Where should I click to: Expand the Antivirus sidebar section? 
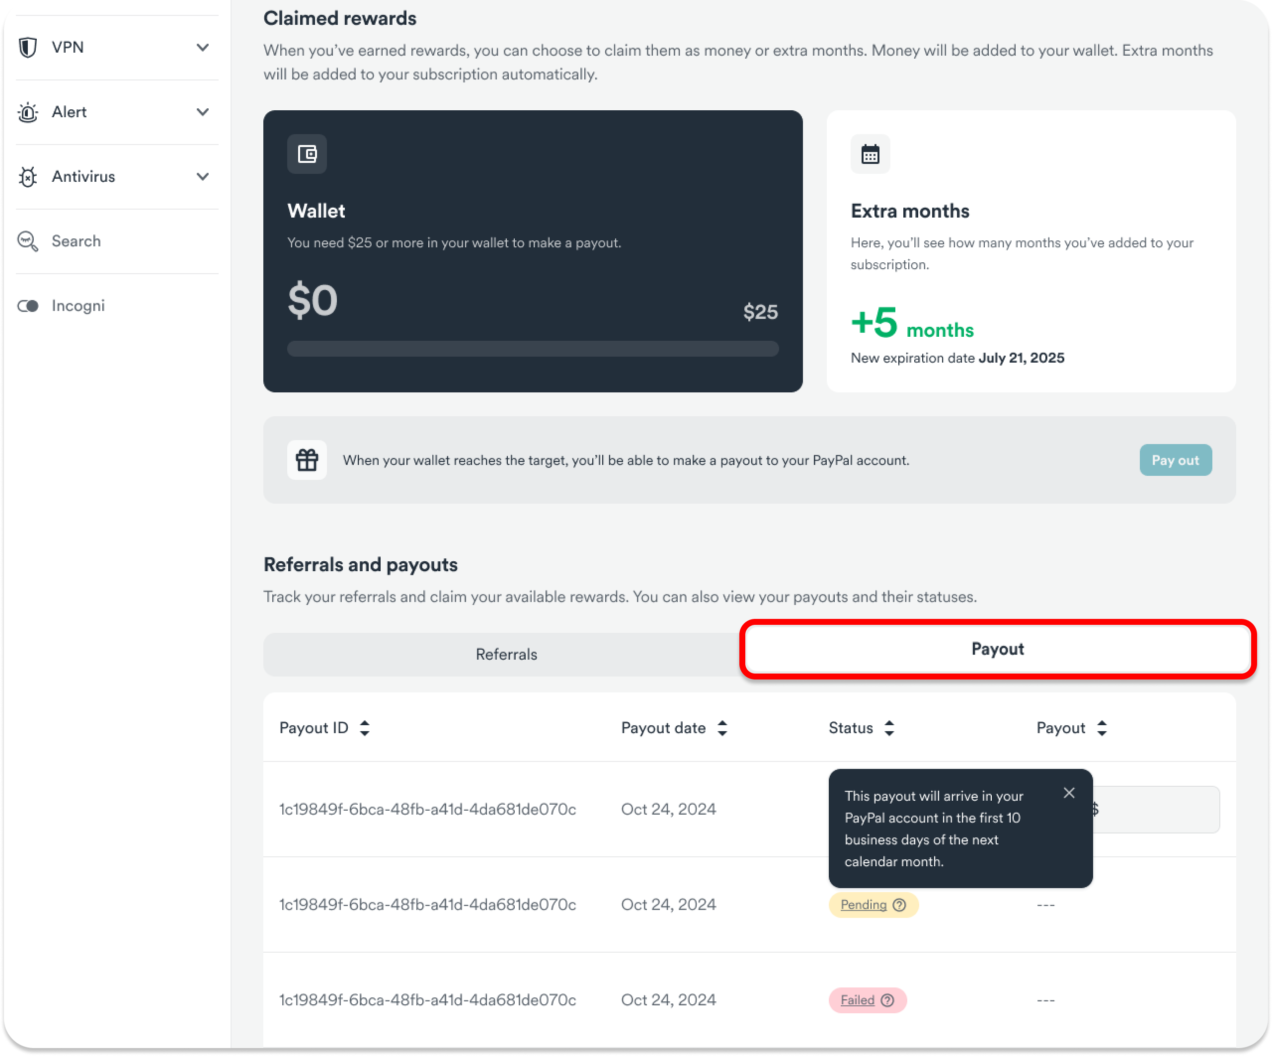pyautogui.click(x=203, y=177)
